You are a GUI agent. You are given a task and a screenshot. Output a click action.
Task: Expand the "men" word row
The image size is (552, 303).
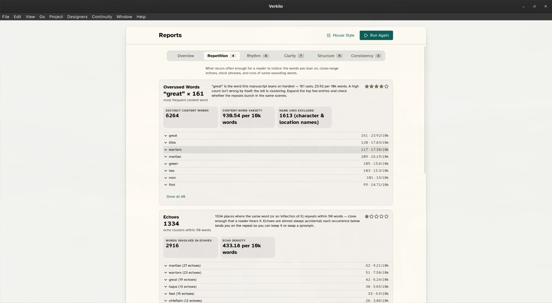(x=276, y=178)
